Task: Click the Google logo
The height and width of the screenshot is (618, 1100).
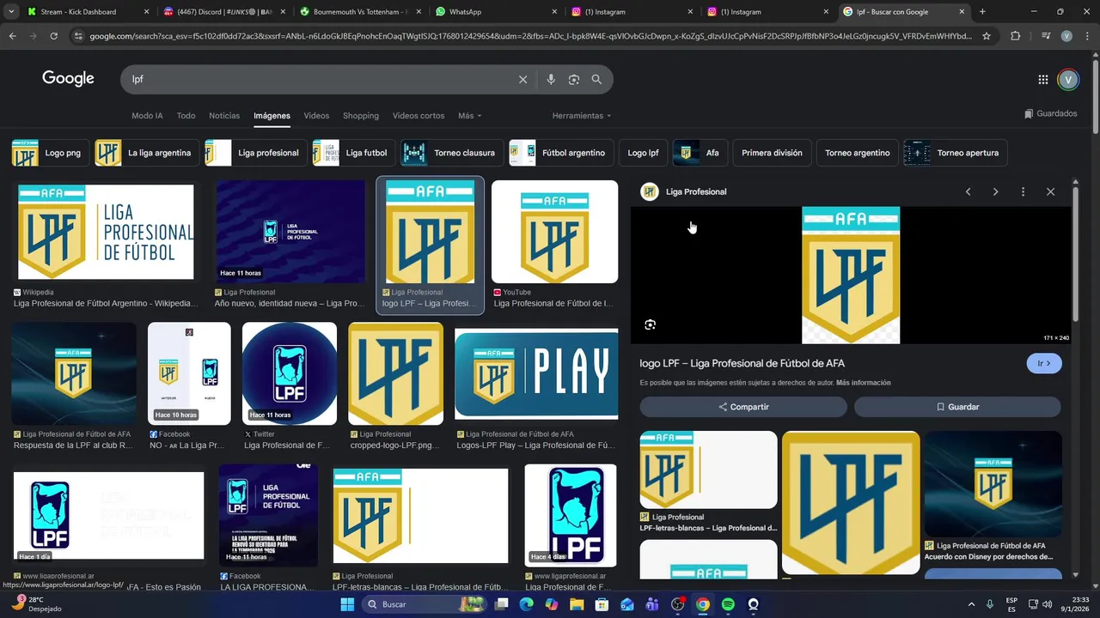Action: pos(68,79)
